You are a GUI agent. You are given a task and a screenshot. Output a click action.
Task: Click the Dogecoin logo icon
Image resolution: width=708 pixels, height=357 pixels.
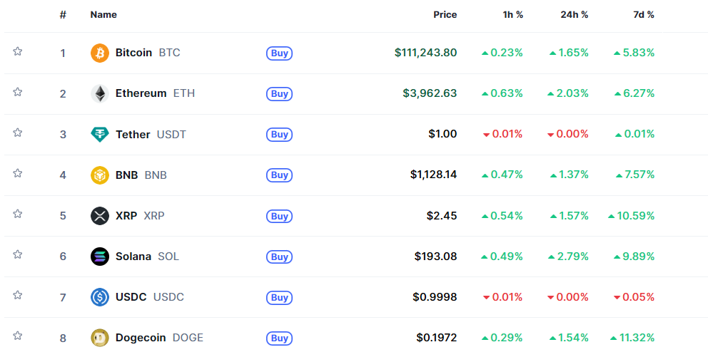click(x=100, y=338)
